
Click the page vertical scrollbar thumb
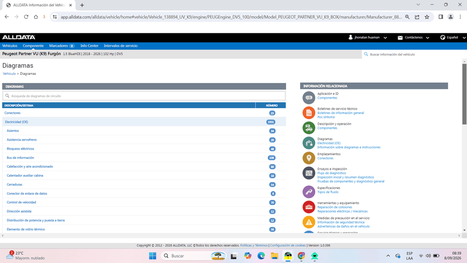click(x=464, y=94)
